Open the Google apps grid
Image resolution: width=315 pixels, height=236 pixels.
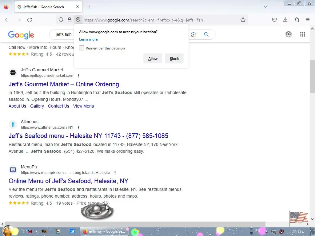pos(303,34)
